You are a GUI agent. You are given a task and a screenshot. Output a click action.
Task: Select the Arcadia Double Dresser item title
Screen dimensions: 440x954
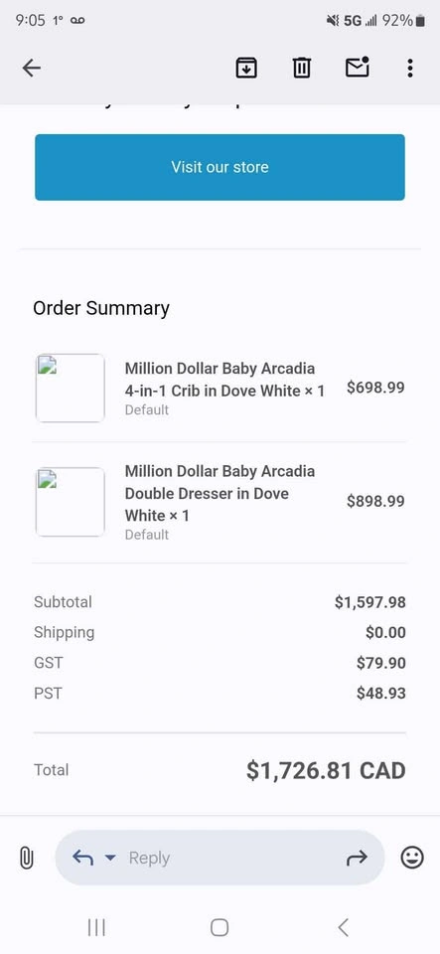[220, 494]
